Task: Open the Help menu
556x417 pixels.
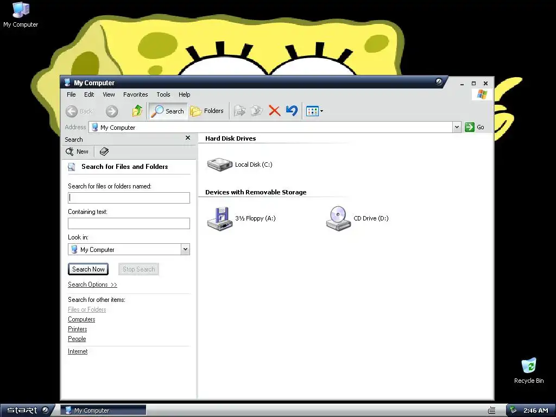Action: click(x=185, y=94)
